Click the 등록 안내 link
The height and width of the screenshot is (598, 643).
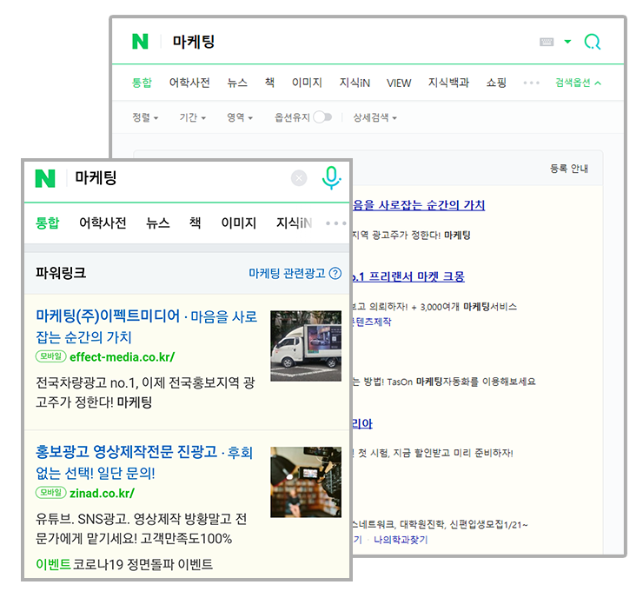tap(569, 169)
